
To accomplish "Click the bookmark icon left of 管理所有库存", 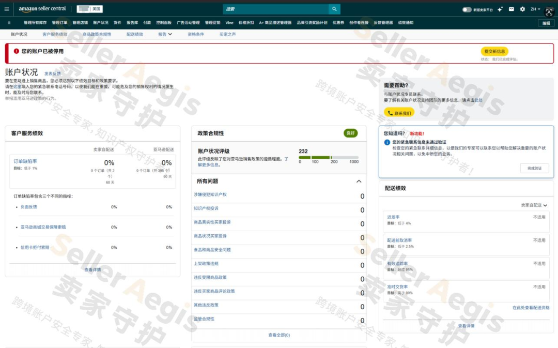I will click(x=9, y=23).
